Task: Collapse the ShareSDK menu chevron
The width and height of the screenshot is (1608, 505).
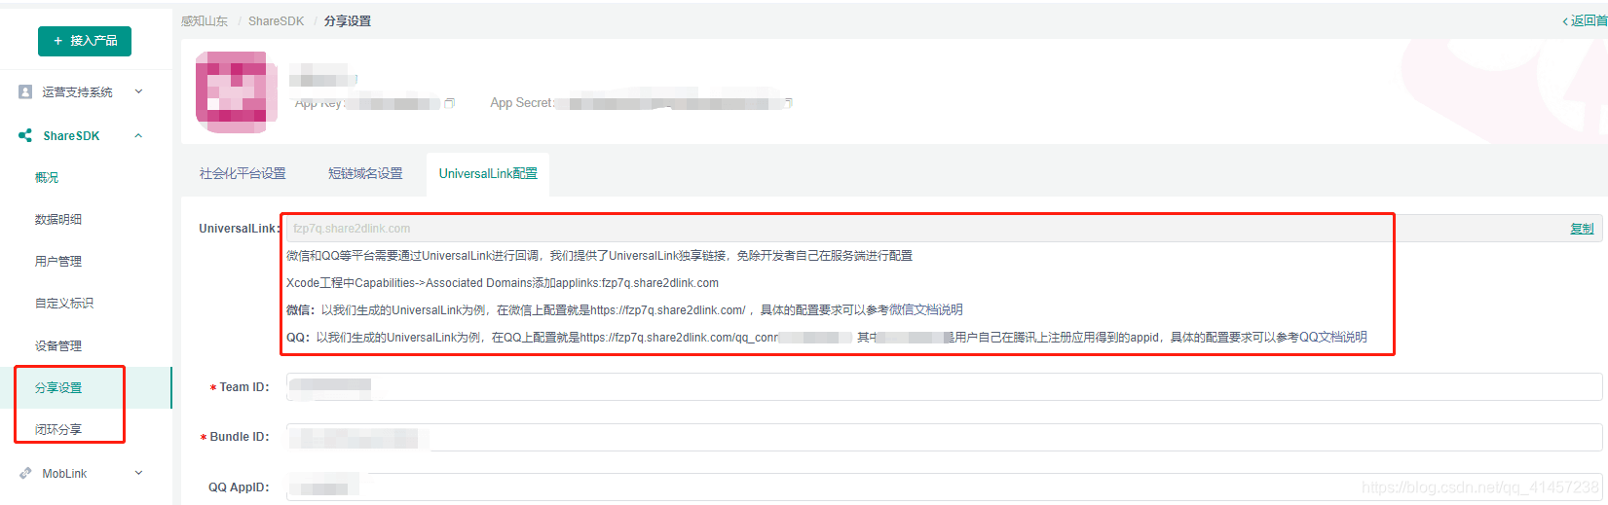Action: tap(138, 136)
